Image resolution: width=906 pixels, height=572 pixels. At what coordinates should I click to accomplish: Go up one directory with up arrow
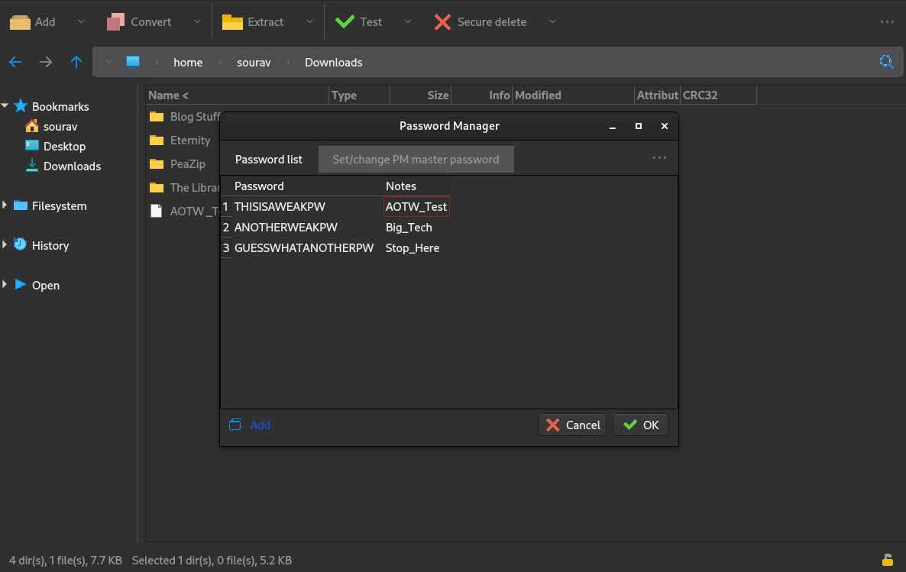click(x=76, y=63)
